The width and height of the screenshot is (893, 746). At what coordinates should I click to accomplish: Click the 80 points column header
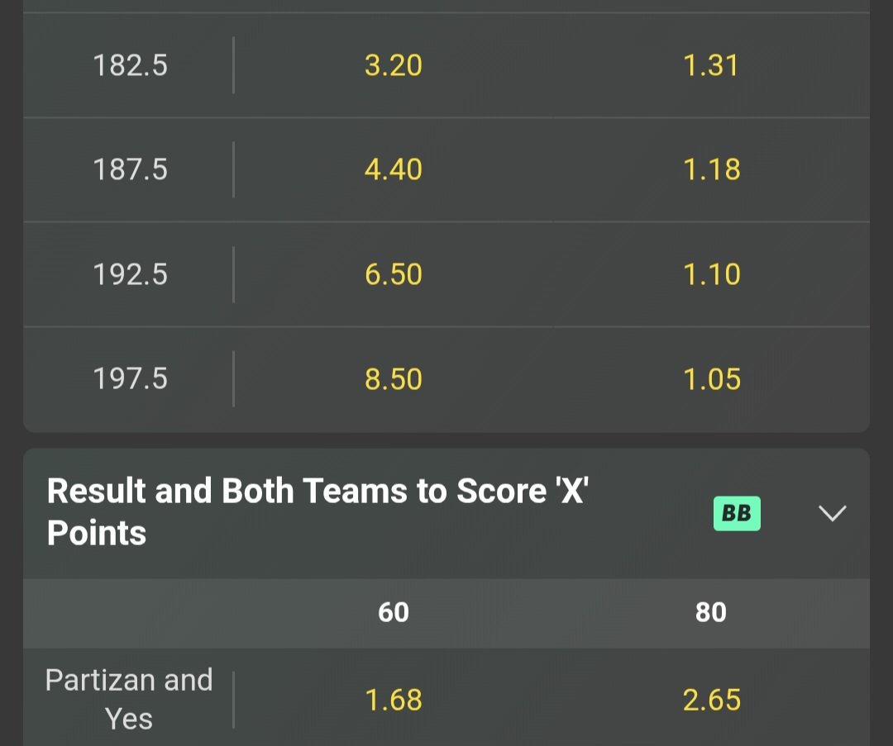coord(711,612)
